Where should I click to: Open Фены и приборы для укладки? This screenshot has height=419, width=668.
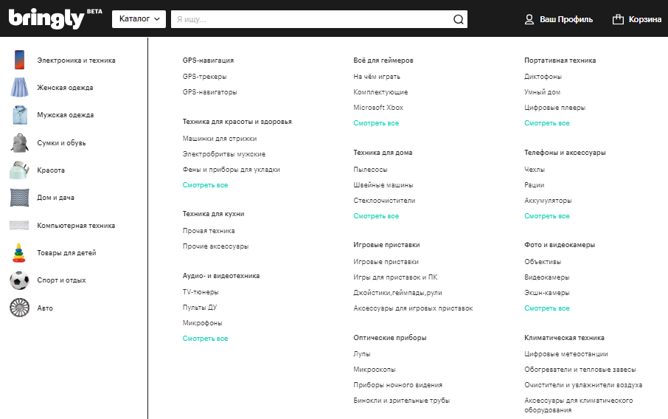232,169
